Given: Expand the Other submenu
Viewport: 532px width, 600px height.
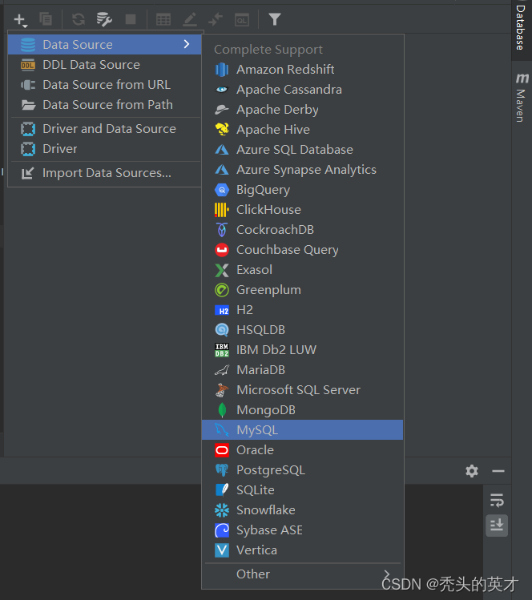Looking at the screenshot, I should [x=302, y=574].
